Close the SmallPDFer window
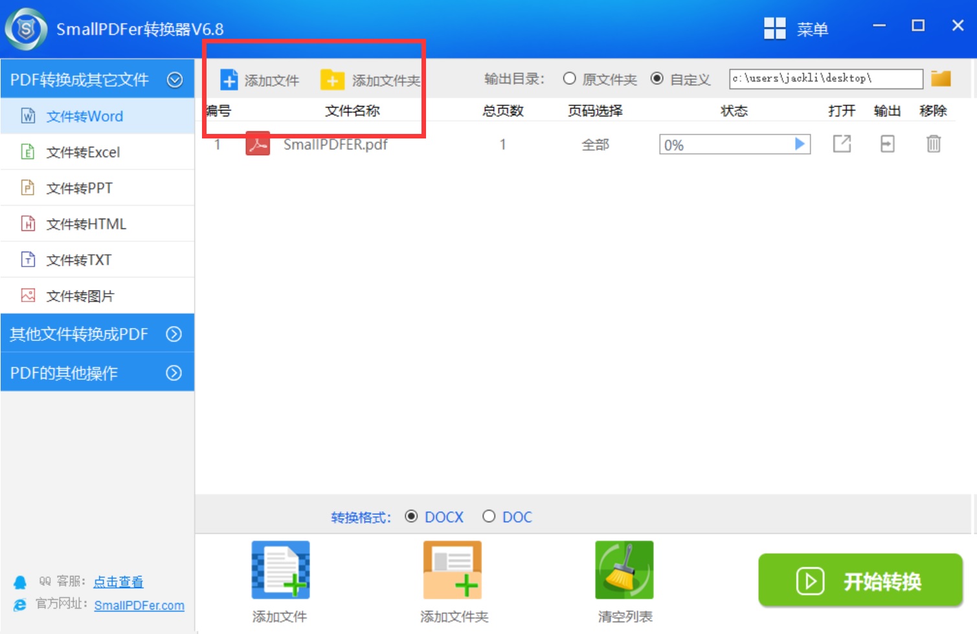This screenshot has width=977, height=634. (x=958, y=26)
